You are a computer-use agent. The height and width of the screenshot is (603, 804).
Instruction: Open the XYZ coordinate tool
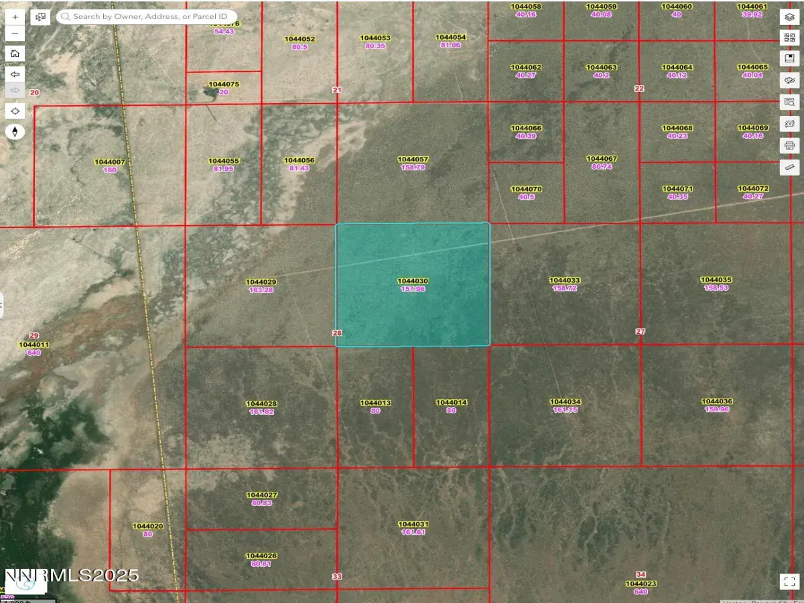pyautogui.click(x=789, y=123)
